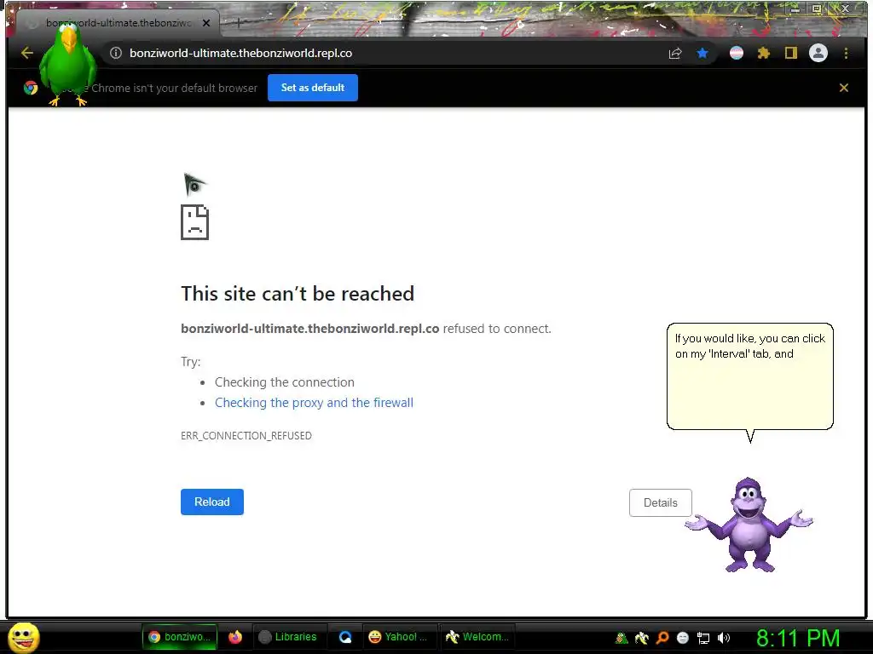Viewport: 873px width, 654px height.
Task: Switch to the Yahoo! taskbar window
Action: coord(399,637)
